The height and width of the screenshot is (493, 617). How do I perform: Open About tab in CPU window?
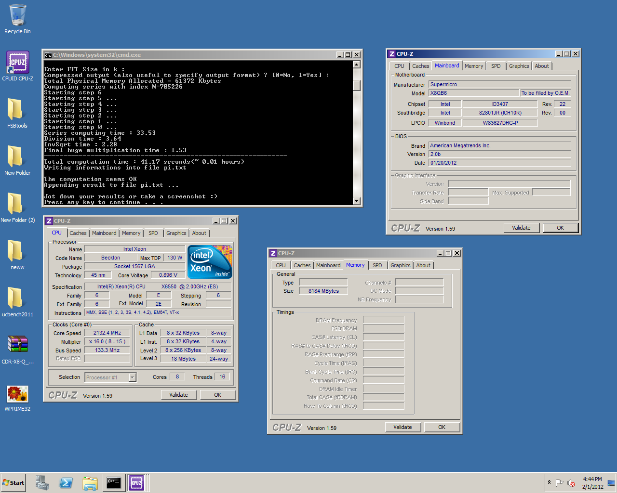click(x=199, y=233)
